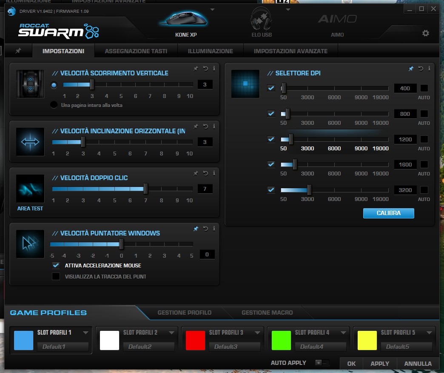This screenshot has width=444, height=373.
Task: Click the 3200 DPI slider handle
Action: tap(309, 190)
